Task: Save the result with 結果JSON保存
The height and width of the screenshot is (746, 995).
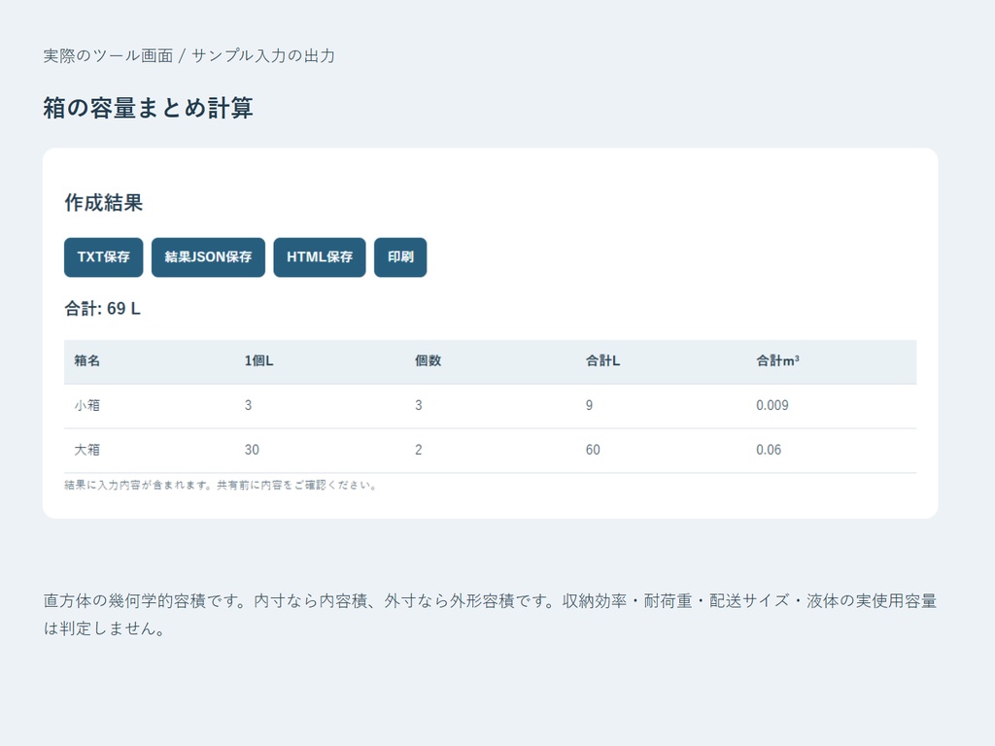Action: [208, 256]
